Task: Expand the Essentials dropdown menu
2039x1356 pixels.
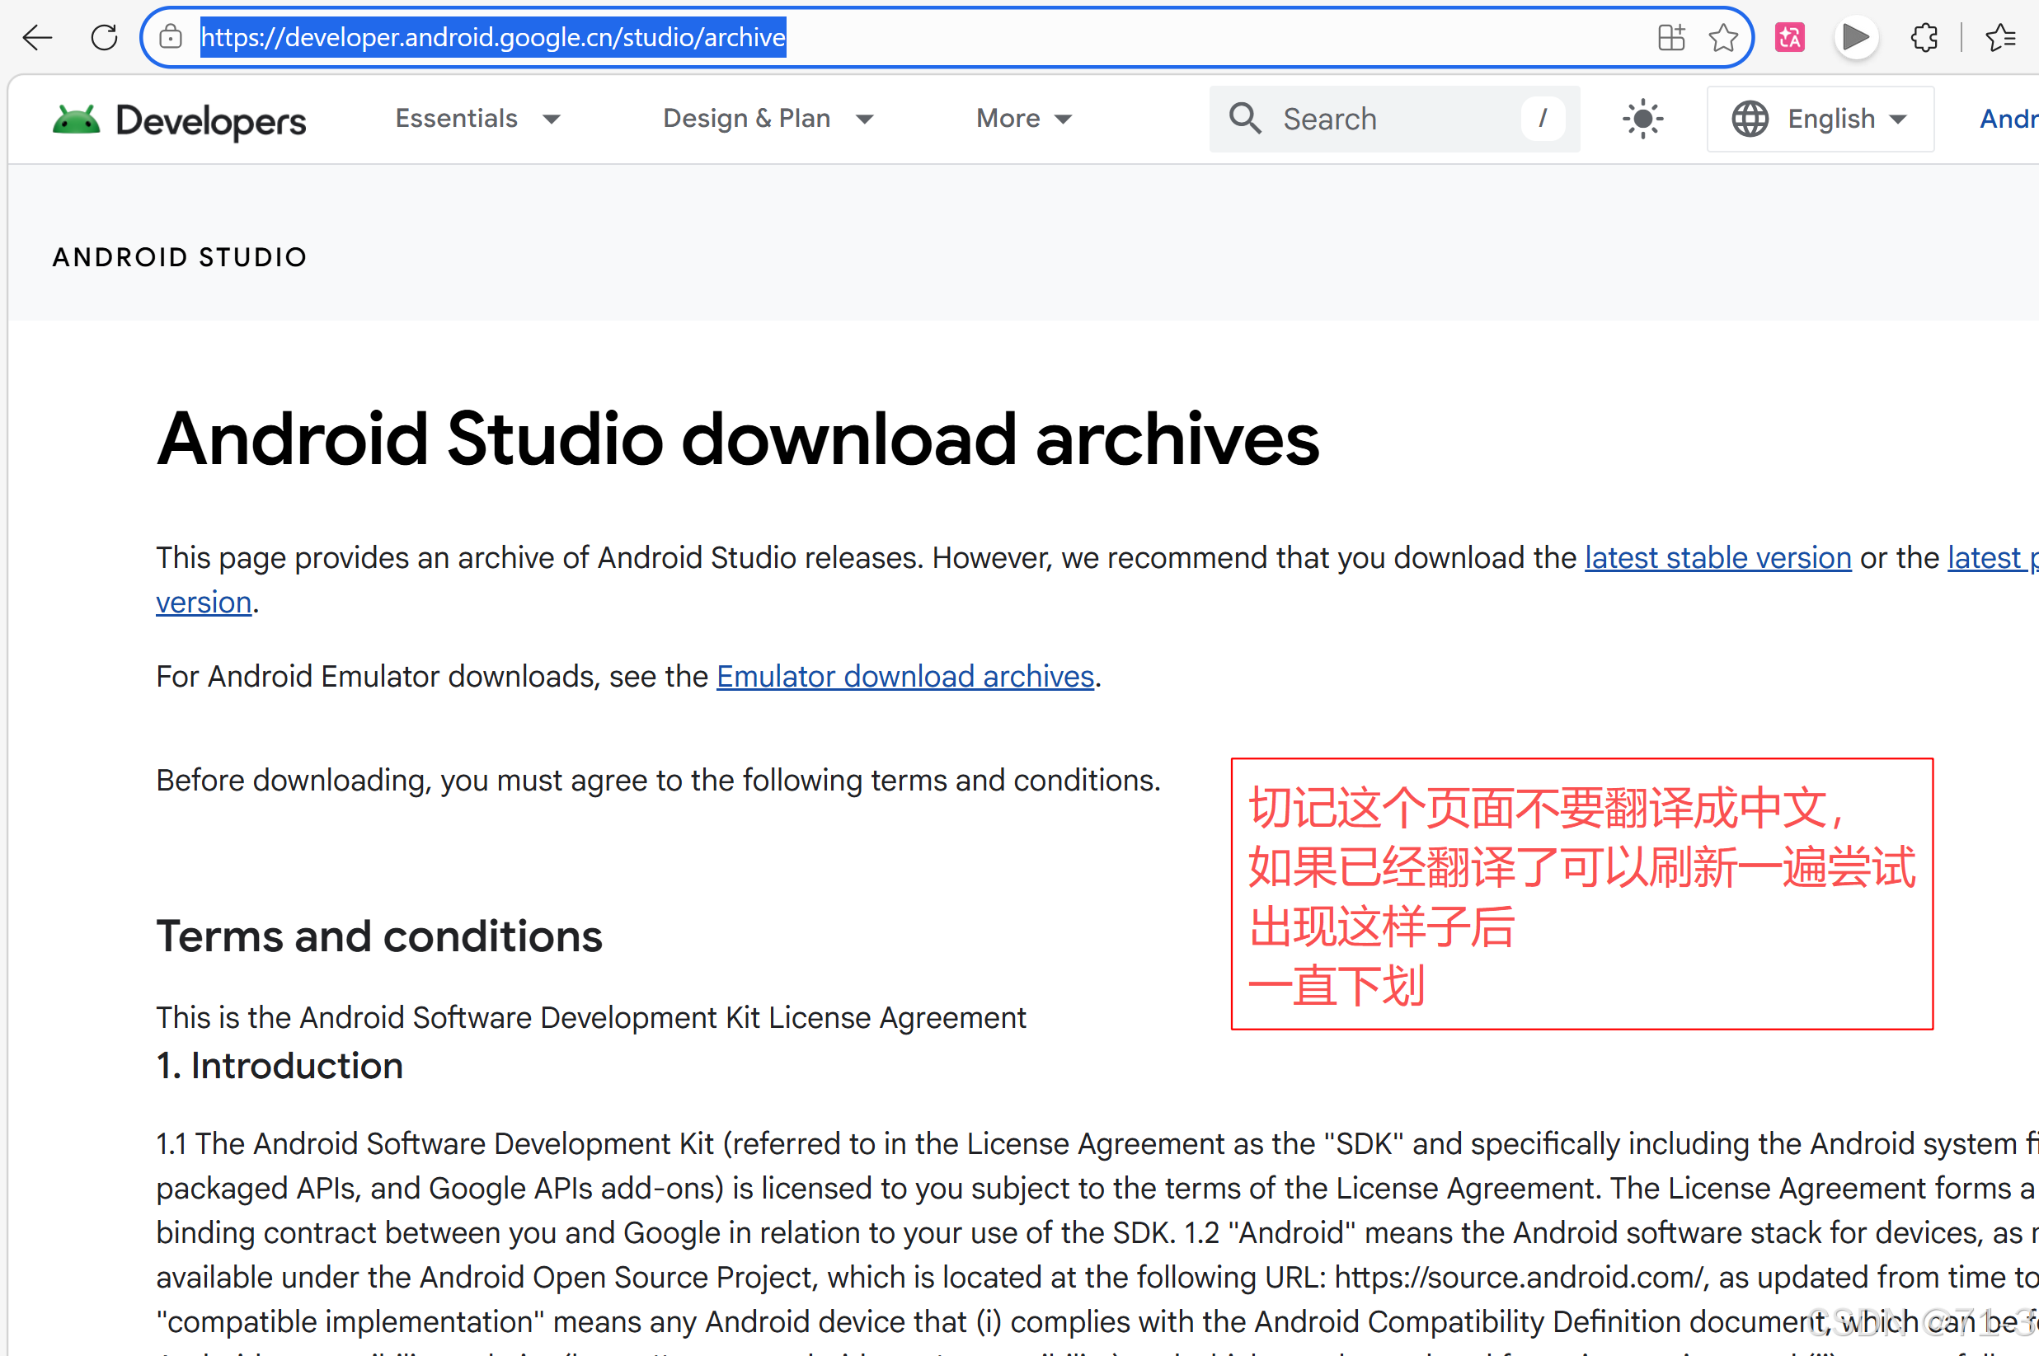Action: (x=477, y=119)
